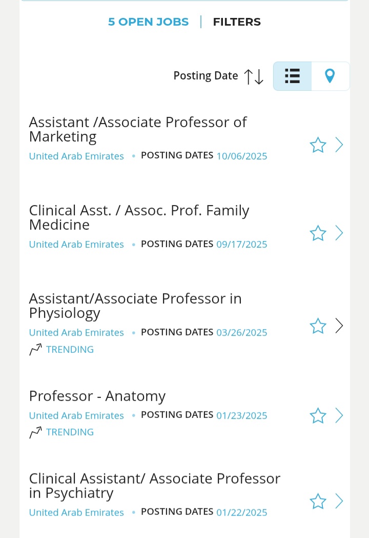This screenshot has height=538, width=369.
Task: Open Family Medicine job via chevron arrow
Action: pyautogui.click(x=339, y=233)
